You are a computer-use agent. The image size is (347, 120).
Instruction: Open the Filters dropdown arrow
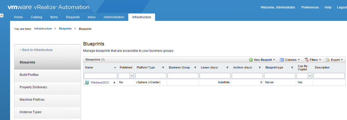coord(320,60)
